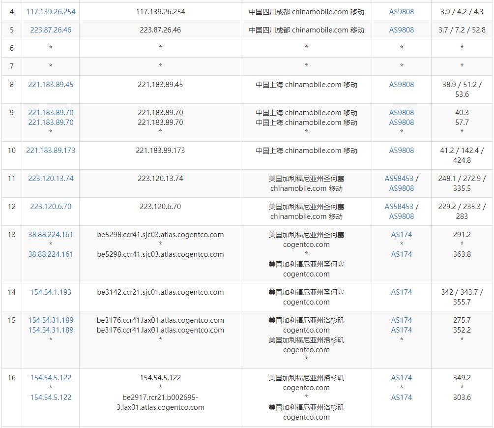This screenshot has height=428, width=494.
Task: Select the hostname be3142.ccr21.sjc01.atlas.cogentco.com
Action: click(x=160, y=292)
